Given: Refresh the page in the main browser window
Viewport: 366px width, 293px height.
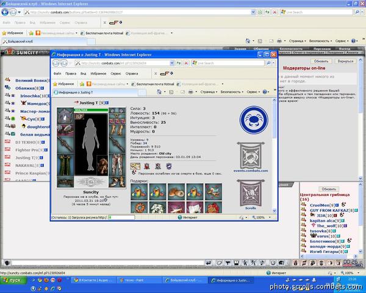Looking at the screenshot, I should [x=267, y=12].
